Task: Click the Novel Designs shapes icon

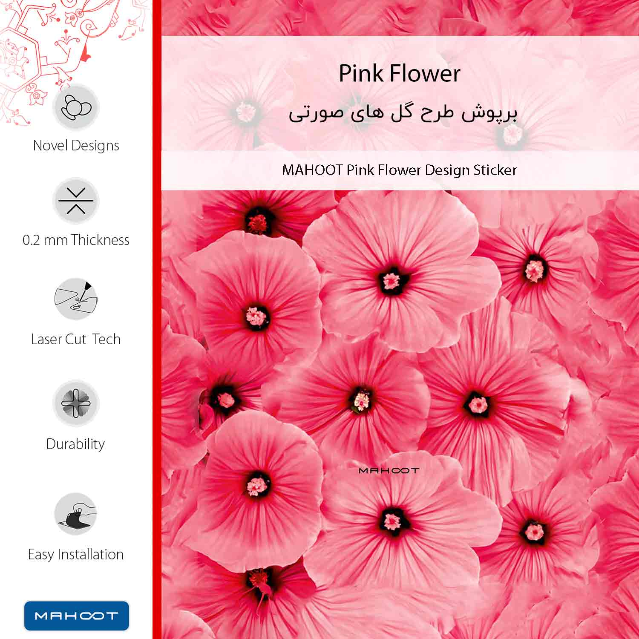Action: coord(76,107)
